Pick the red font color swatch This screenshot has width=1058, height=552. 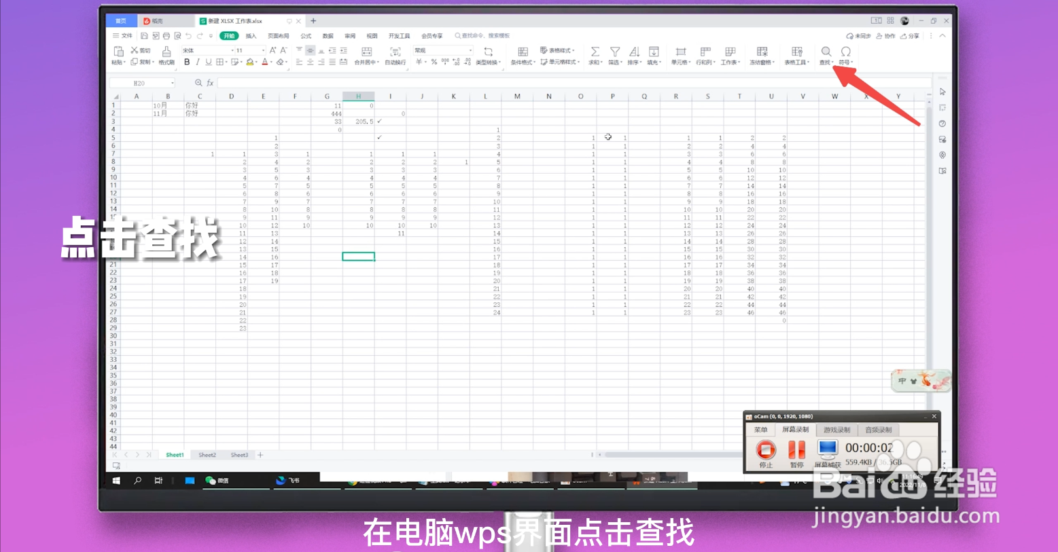click(265, 62)
